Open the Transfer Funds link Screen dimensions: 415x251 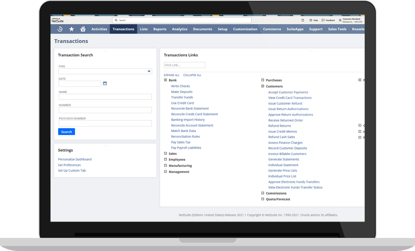tap(182, 97)
